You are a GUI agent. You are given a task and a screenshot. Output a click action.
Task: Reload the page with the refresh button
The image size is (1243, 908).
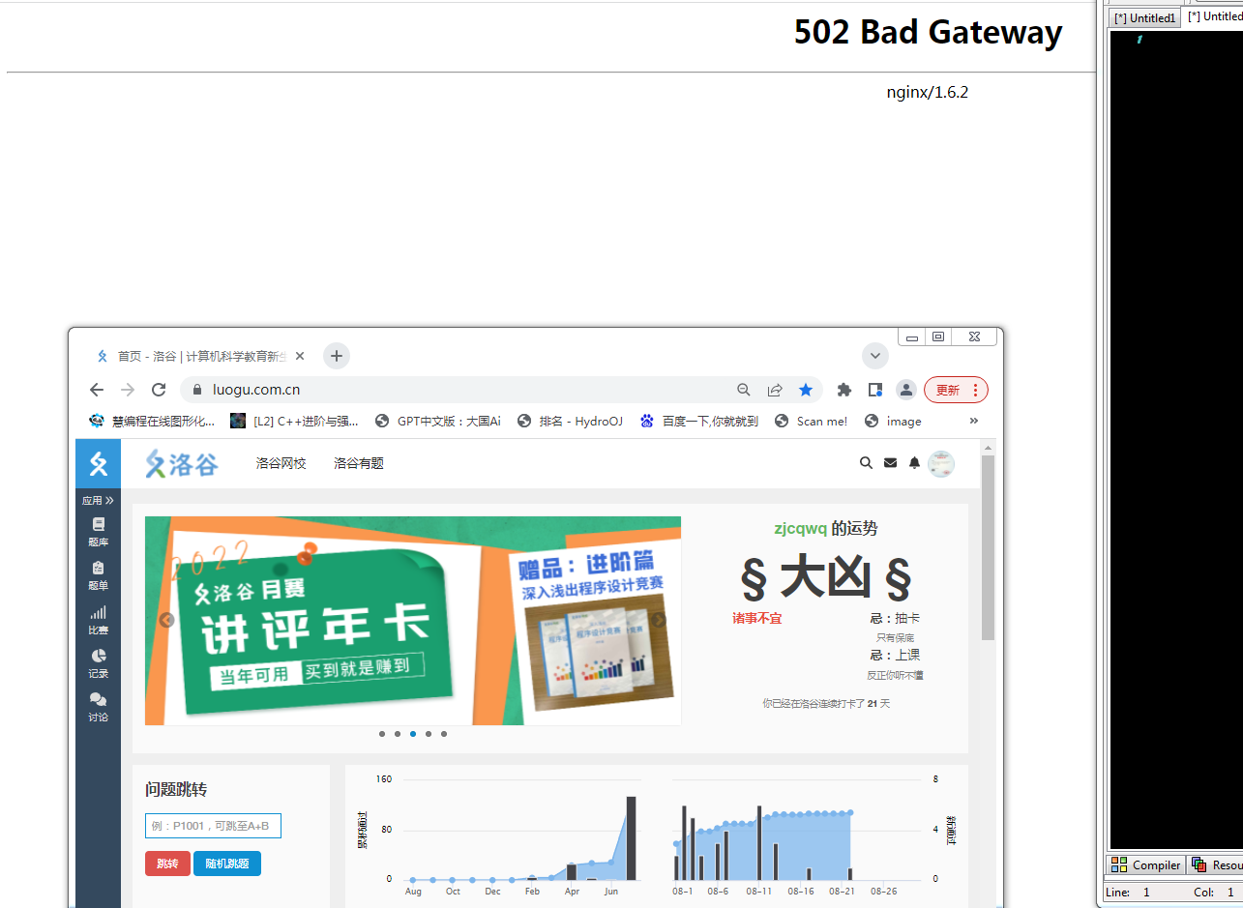pyautogui.click(x=159, y=390)
